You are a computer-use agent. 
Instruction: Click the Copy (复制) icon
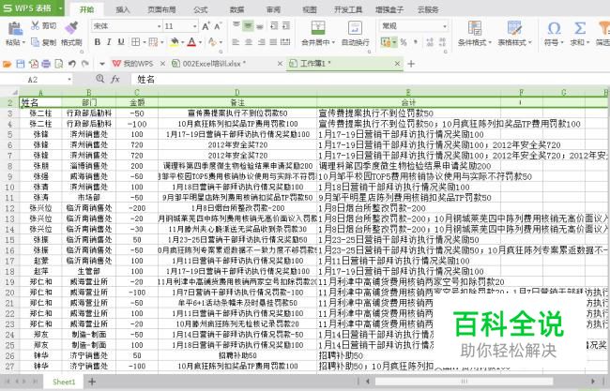[x=35, y=42]
